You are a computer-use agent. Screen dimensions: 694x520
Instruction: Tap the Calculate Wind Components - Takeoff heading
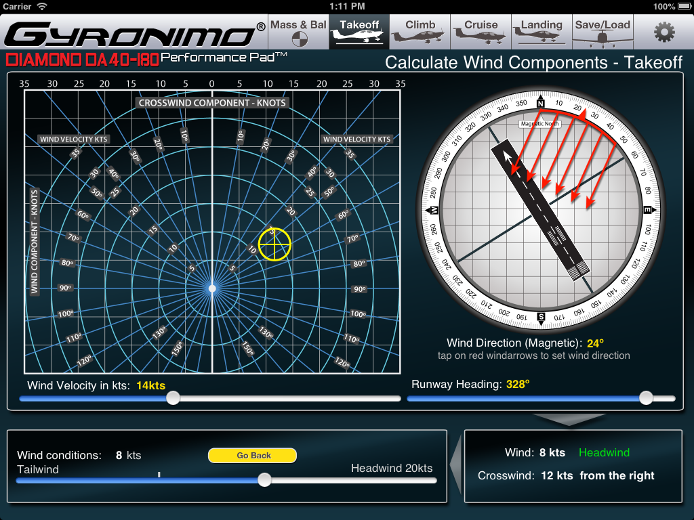[533, 62]
